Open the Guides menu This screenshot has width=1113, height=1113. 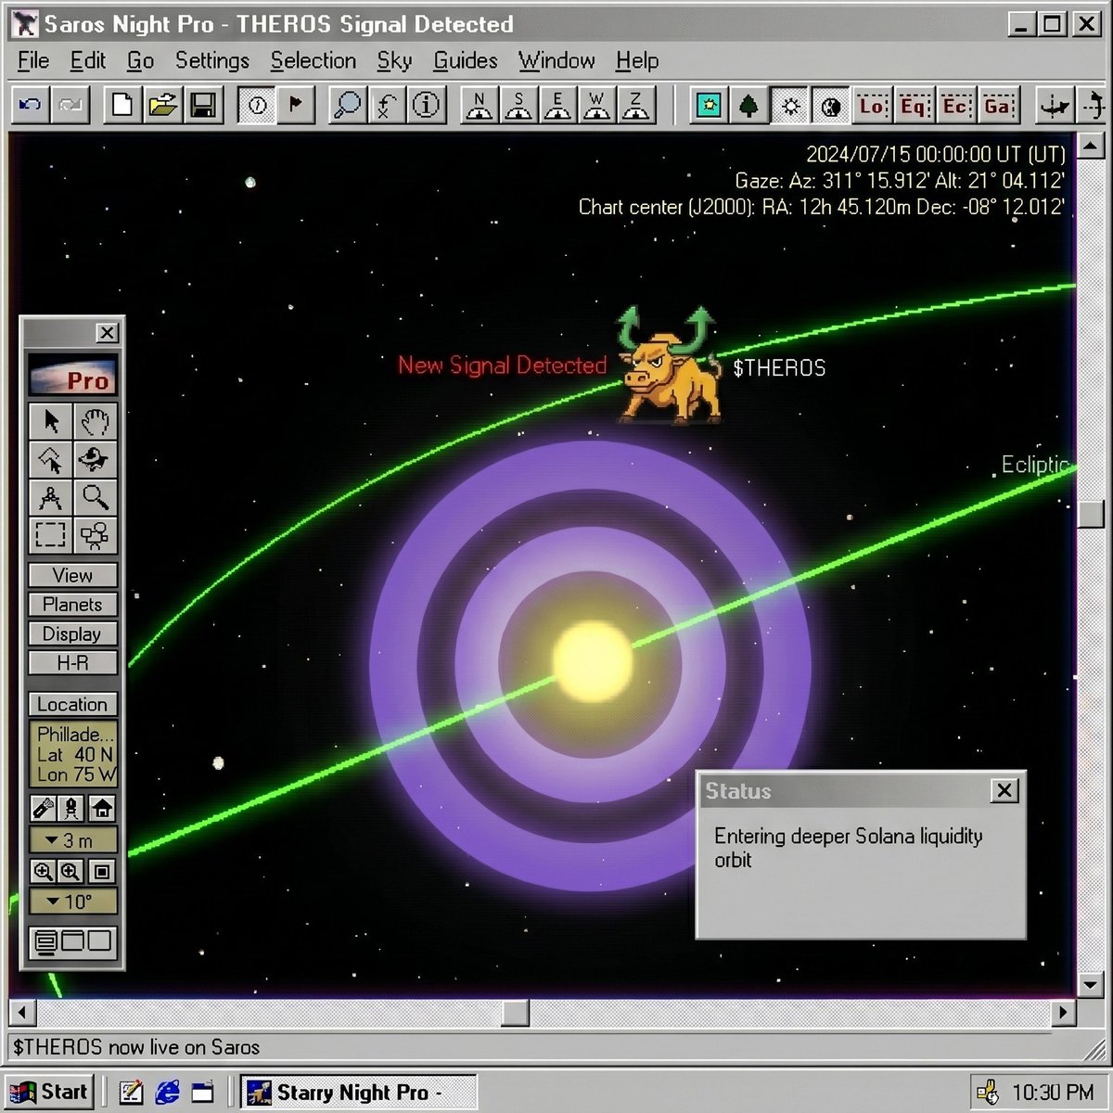tap(466, 60)
